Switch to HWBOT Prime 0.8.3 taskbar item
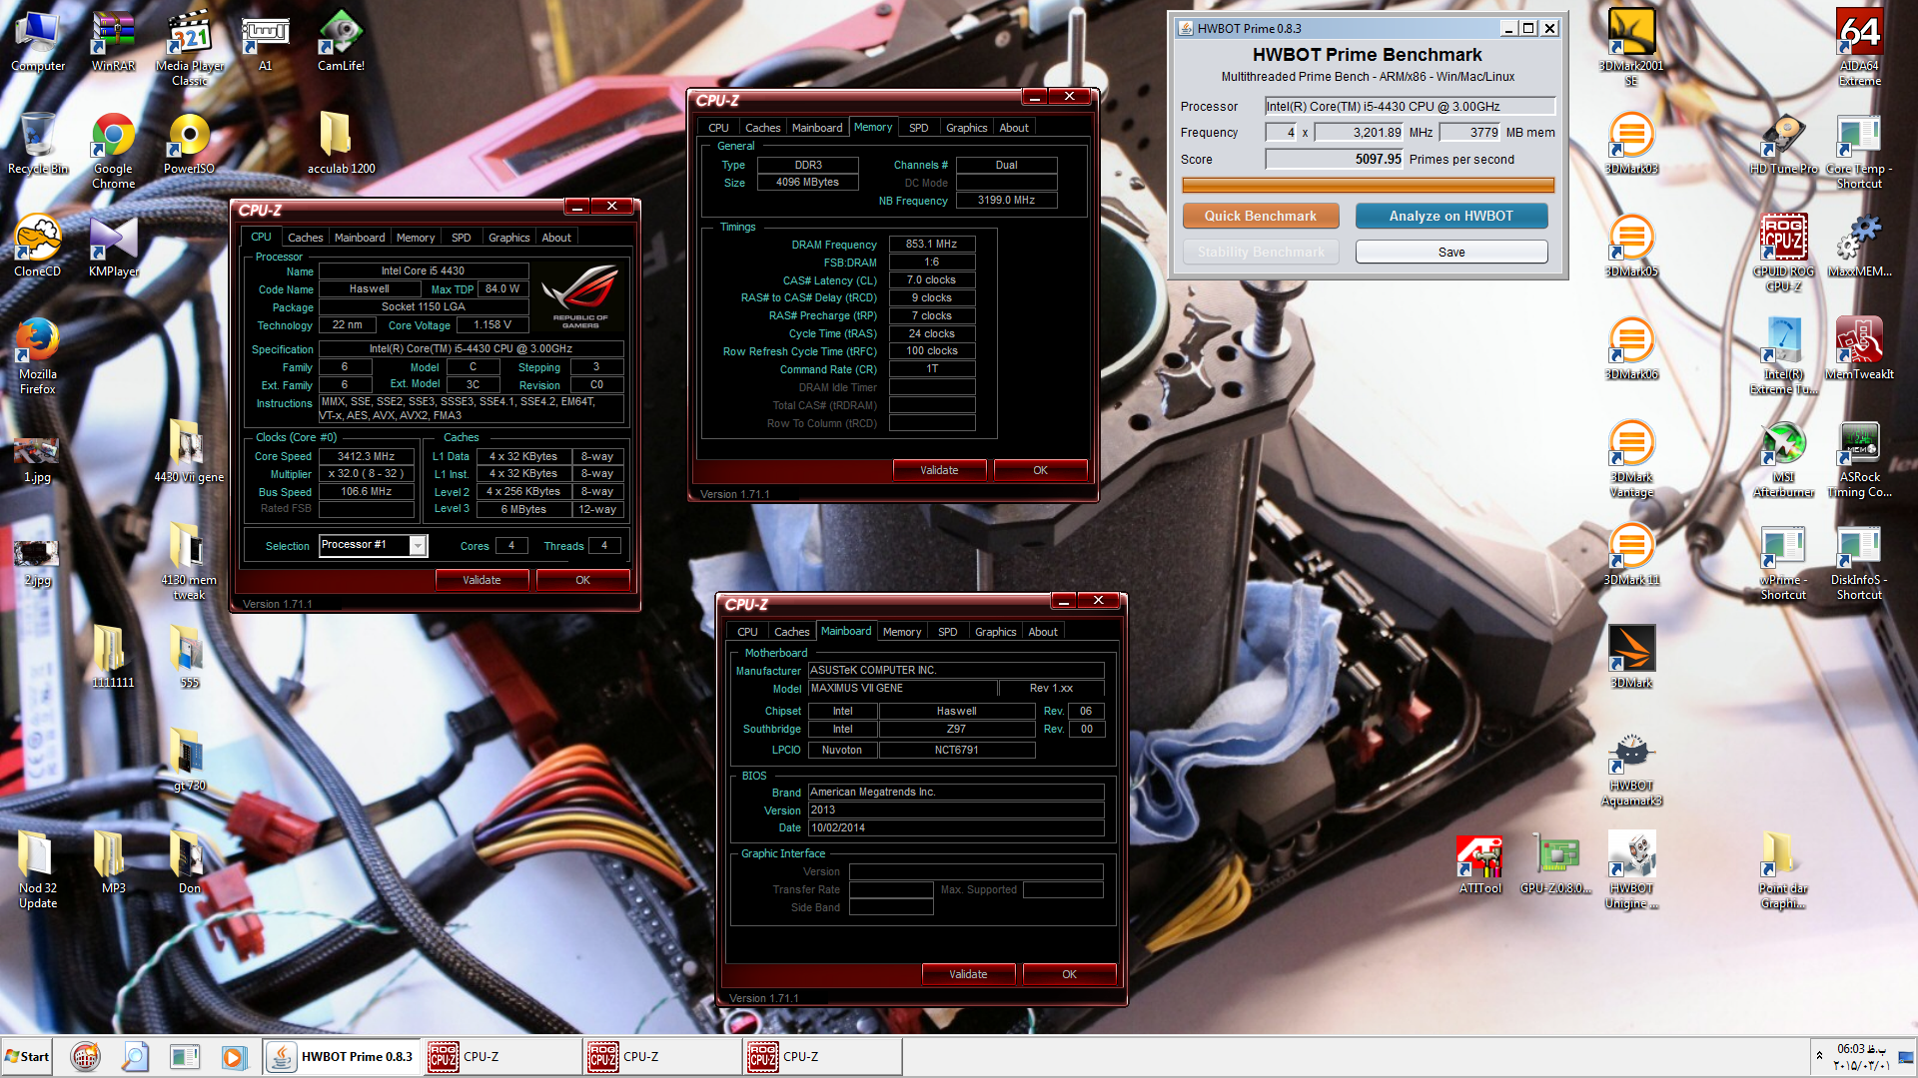The width and height of the screenshot is (1918, 1078). [x=341, y=1056]
